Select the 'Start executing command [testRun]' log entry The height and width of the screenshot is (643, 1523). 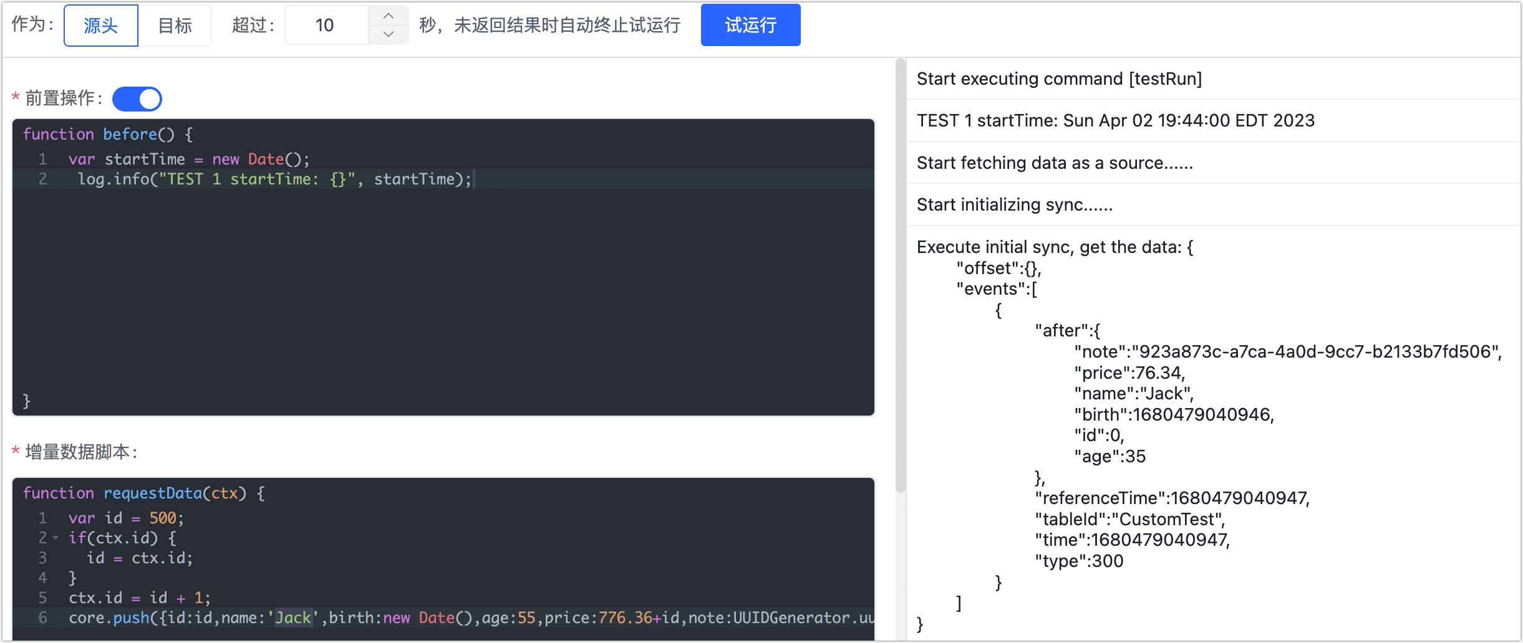click(x=1058, y=79)
